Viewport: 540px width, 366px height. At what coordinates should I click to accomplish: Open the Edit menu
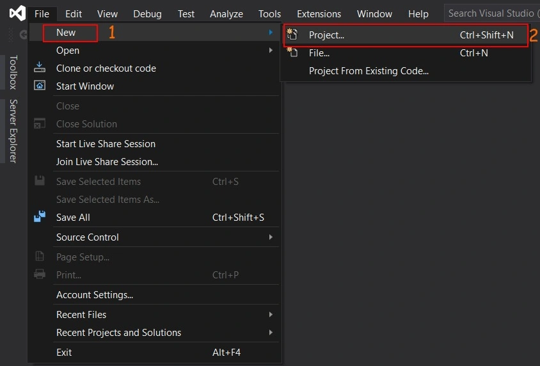pyautogui.click(x=74, y=14)
